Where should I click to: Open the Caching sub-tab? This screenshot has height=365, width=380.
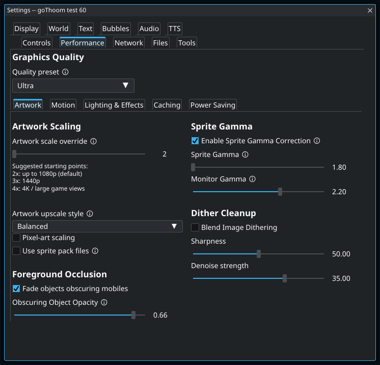click(x=167, y=105)
